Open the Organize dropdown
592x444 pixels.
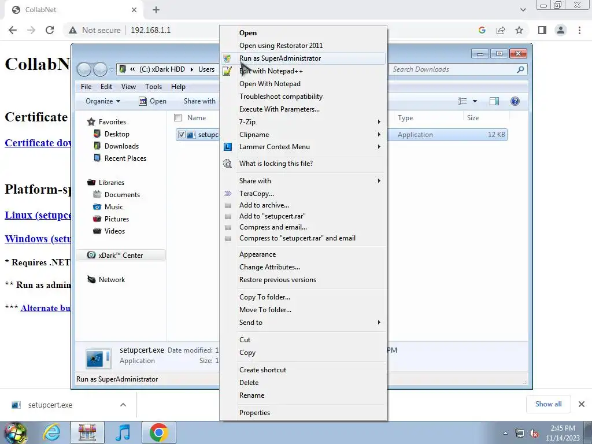tap(103, 101)
